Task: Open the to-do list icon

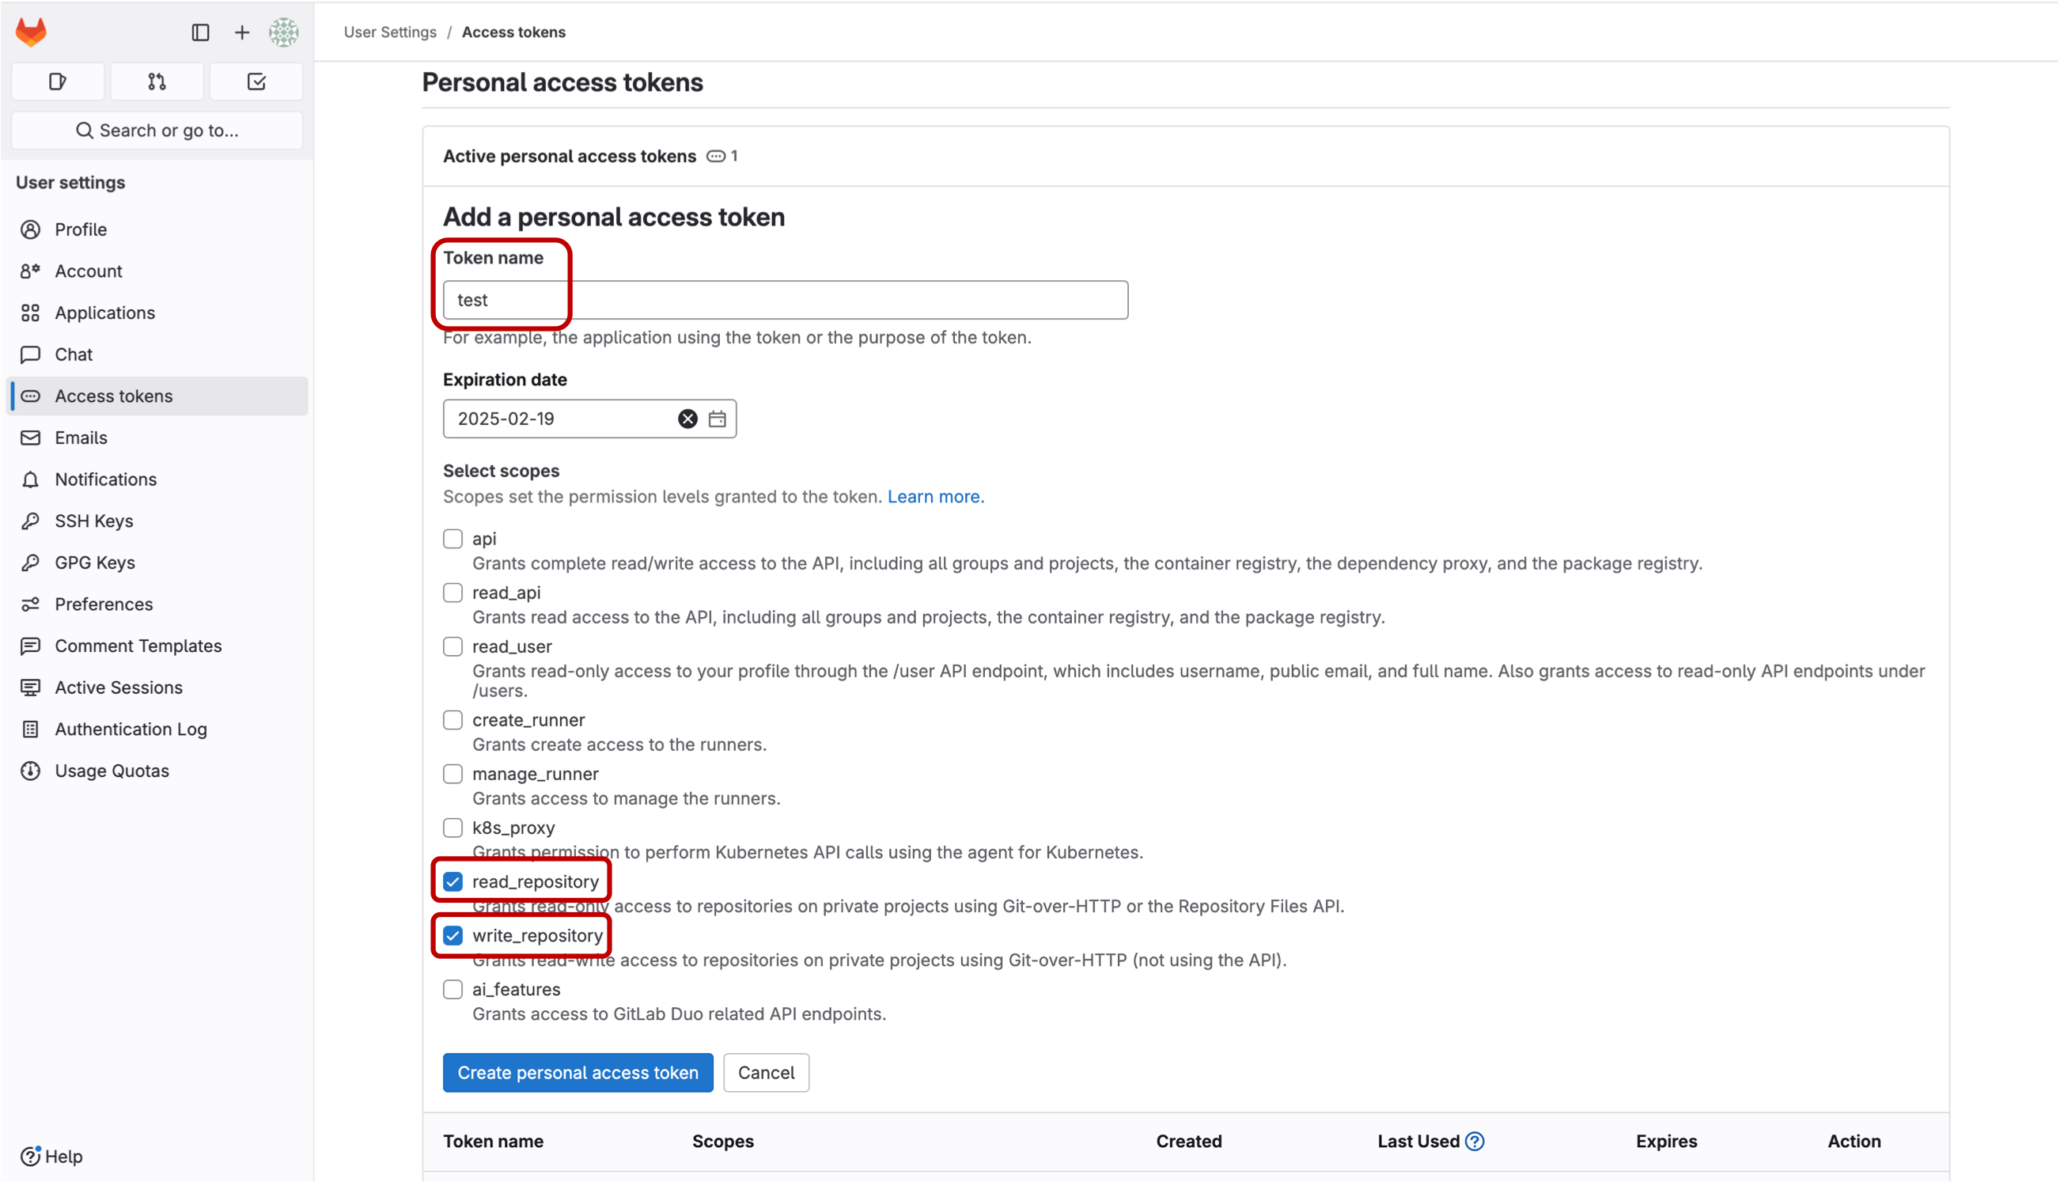Action: coord(256,82)
